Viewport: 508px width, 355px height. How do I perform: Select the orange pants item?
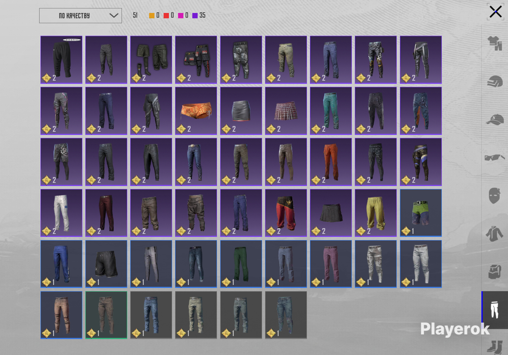[331, 162]
